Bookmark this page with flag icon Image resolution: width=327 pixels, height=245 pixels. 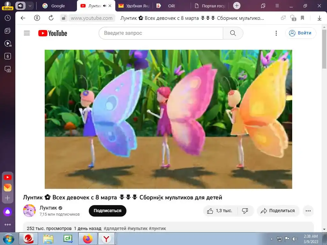pos(302,18)
